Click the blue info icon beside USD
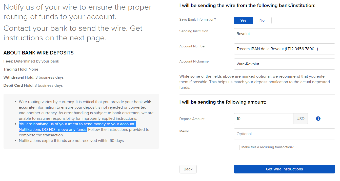 click(x=318, y=118)
